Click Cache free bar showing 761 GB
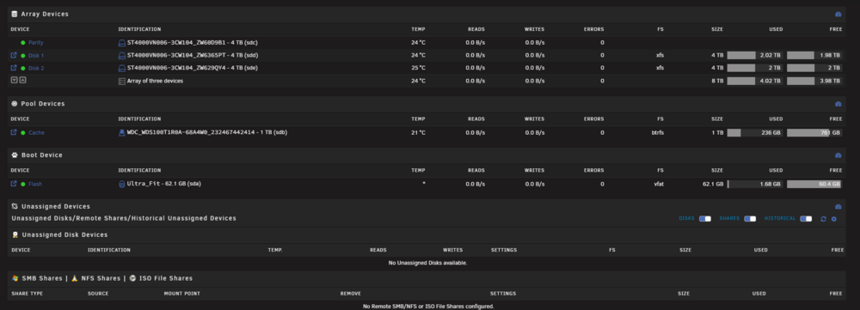 814,132
